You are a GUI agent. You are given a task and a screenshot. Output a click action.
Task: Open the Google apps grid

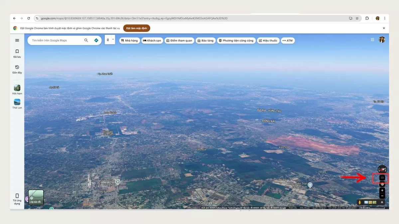(372, 40)
